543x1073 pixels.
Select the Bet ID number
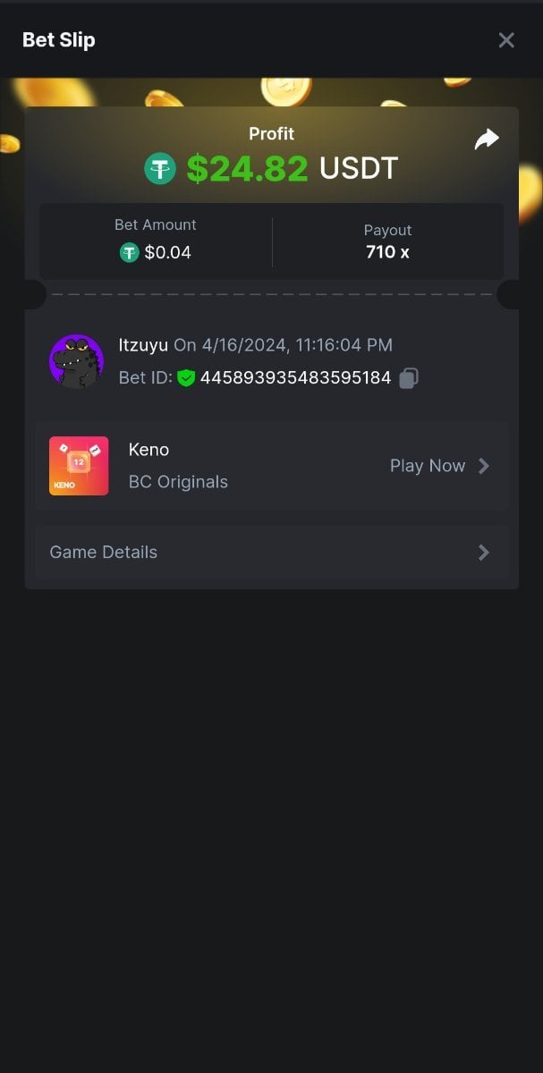point(295,378)
